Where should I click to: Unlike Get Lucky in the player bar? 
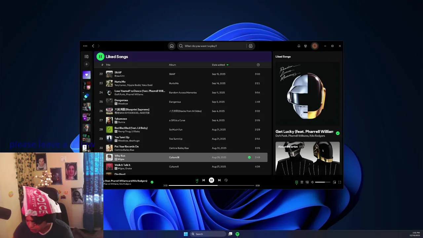pos(152,182)
